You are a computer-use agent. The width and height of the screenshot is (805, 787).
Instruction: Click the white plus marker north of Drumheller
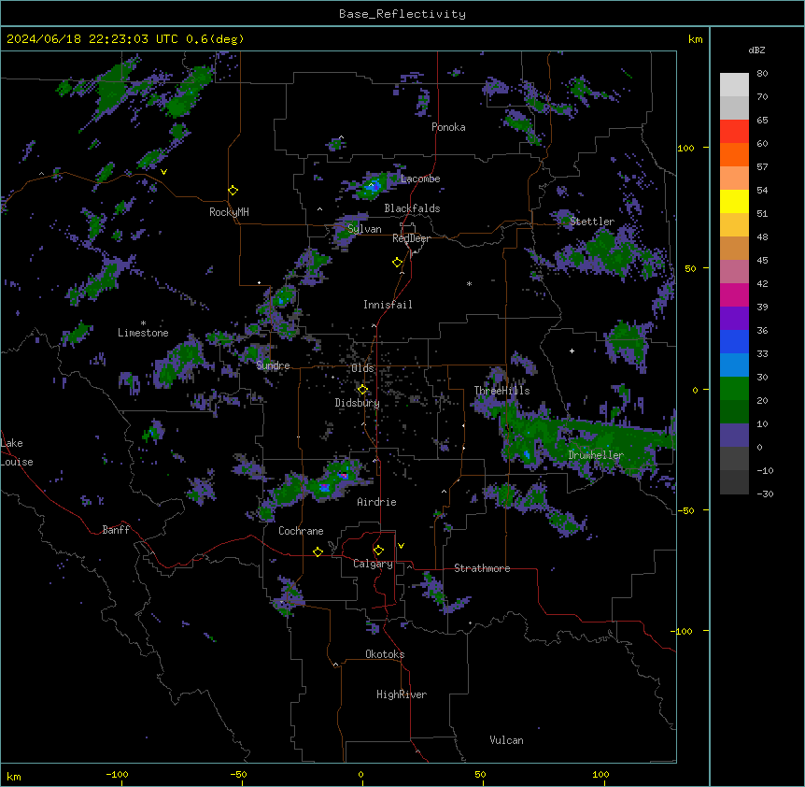click(572, 351)
